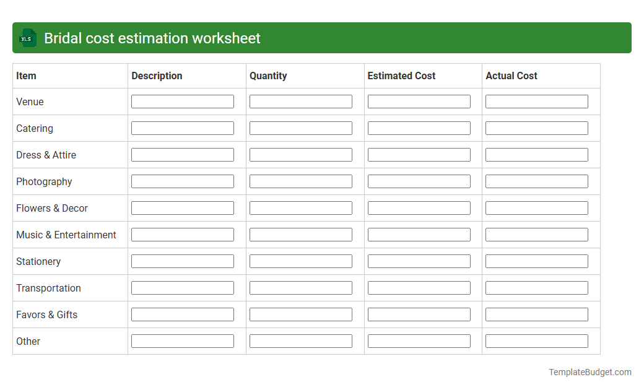Click the Catering quantity input box
The image size is (644, 390).
300,128
